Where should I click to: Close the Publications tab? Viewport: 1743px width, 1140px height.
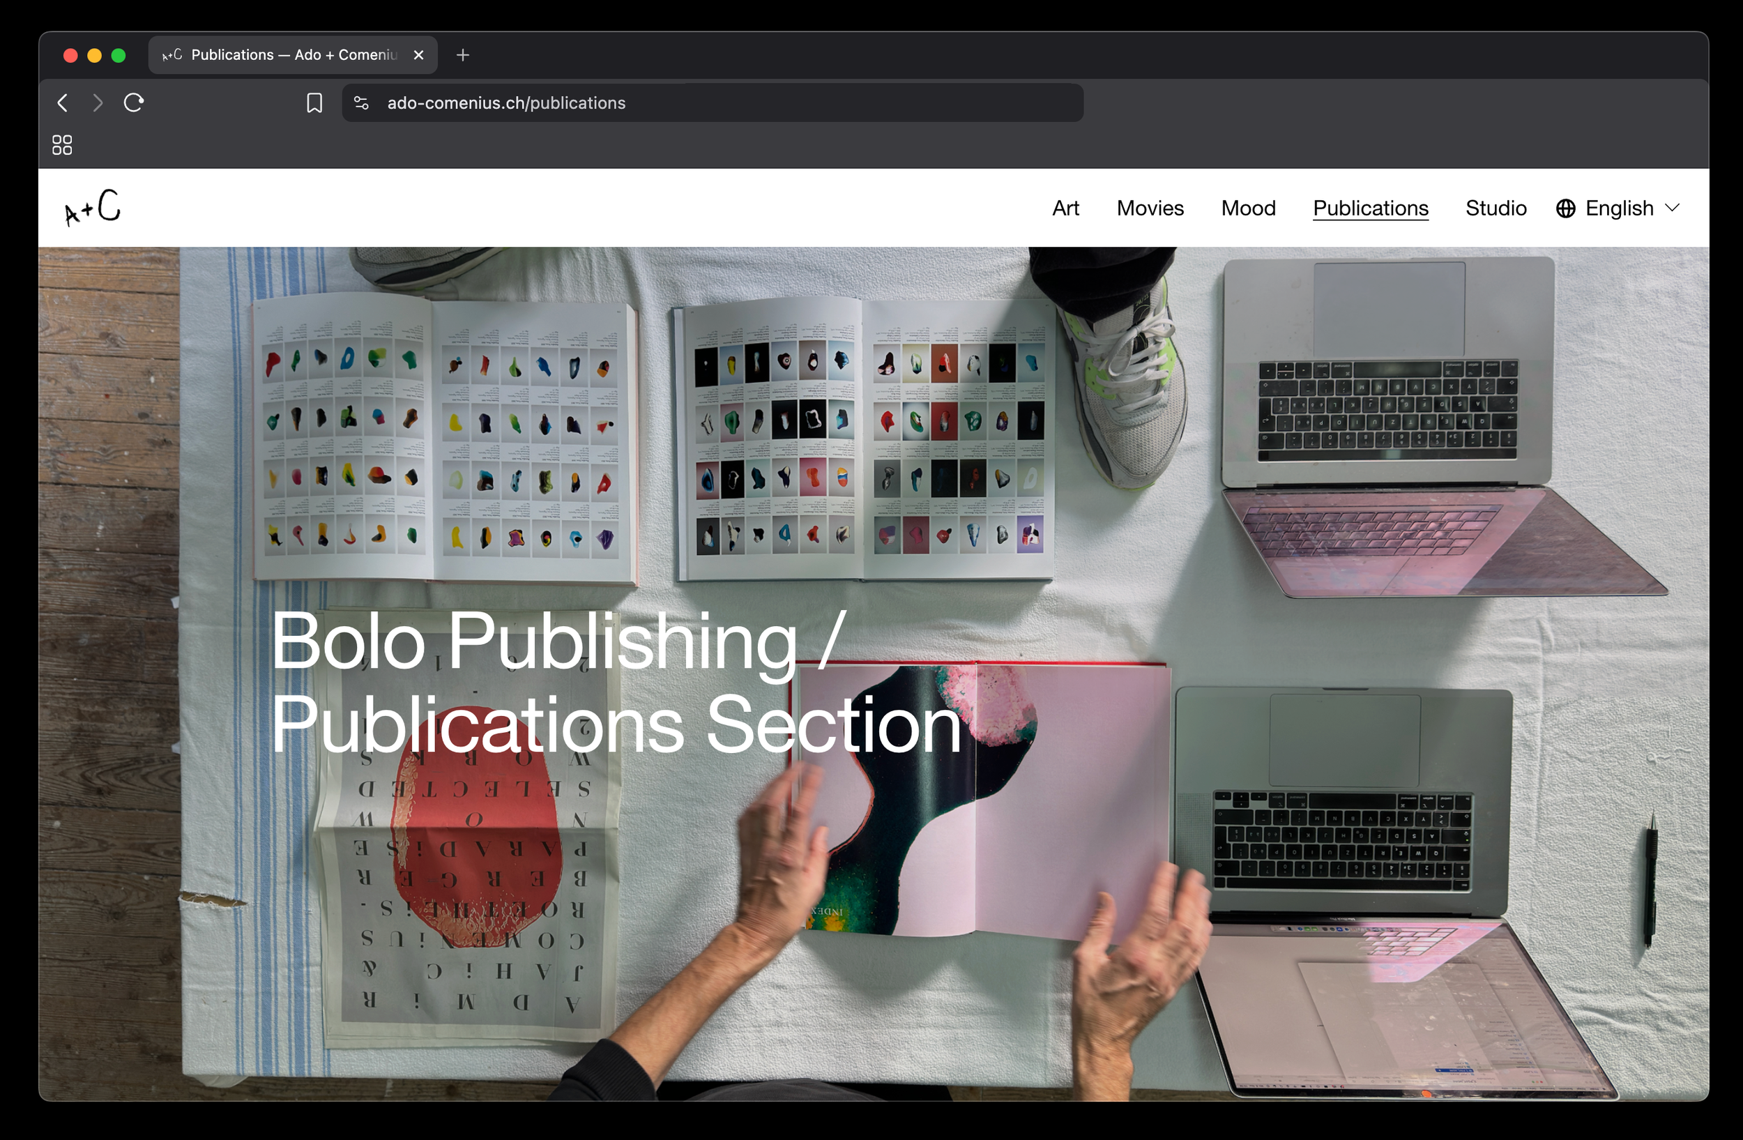[418, 55]
